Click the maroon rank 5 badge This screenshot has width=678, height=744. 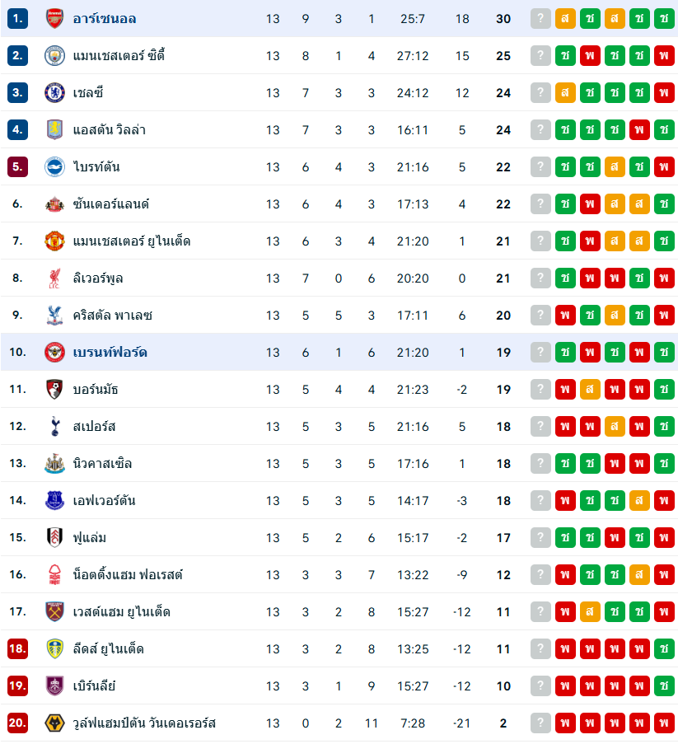18,167
